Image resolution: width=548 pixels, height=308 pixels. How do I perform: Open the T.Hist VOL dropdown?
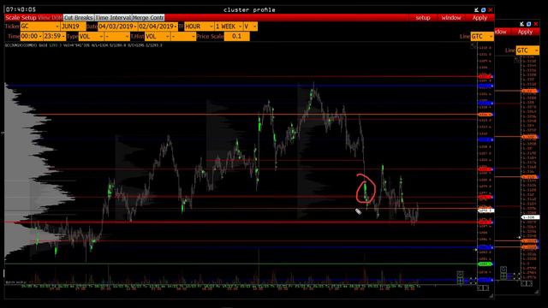click(158, 36)
